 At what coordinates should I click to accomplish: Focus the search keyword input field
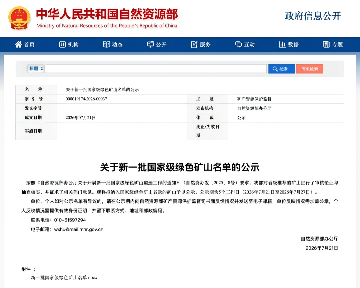tap(155, 69)
